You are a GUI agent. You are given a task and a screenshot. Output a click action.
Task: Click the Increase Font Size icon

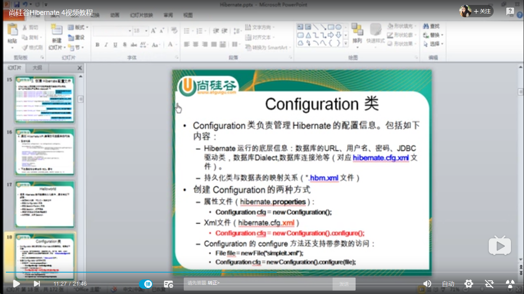tap(153, 31)
